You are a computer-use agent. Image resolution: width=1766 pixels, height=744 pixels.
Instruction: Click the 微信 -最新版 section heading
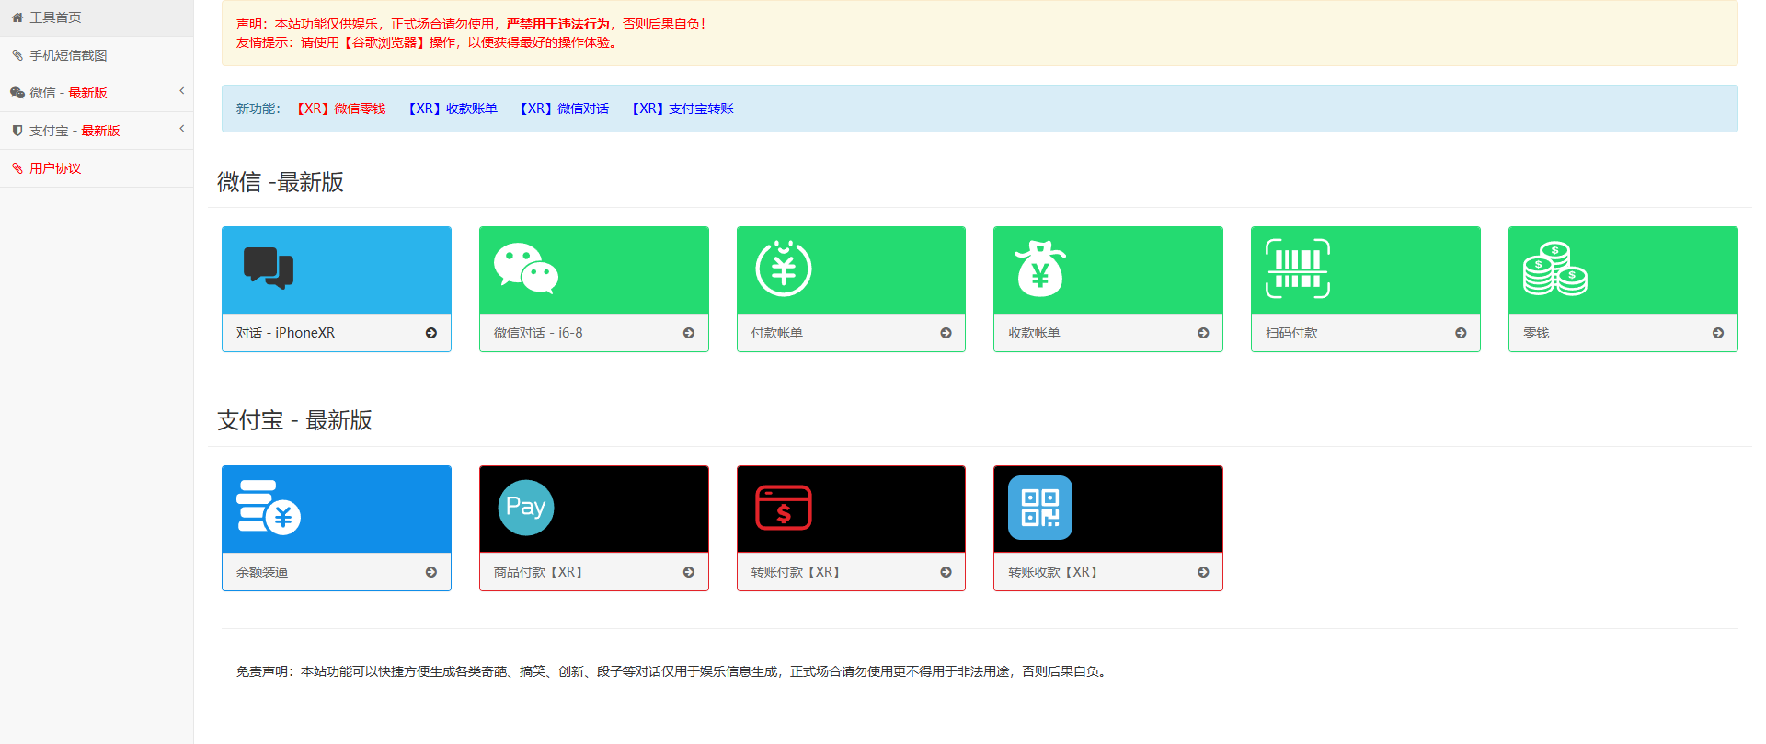[x=281, y=182]
